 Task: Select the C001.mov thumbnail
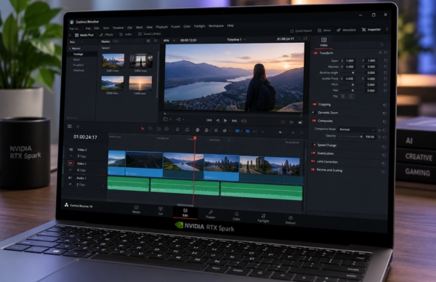(113, 61)
